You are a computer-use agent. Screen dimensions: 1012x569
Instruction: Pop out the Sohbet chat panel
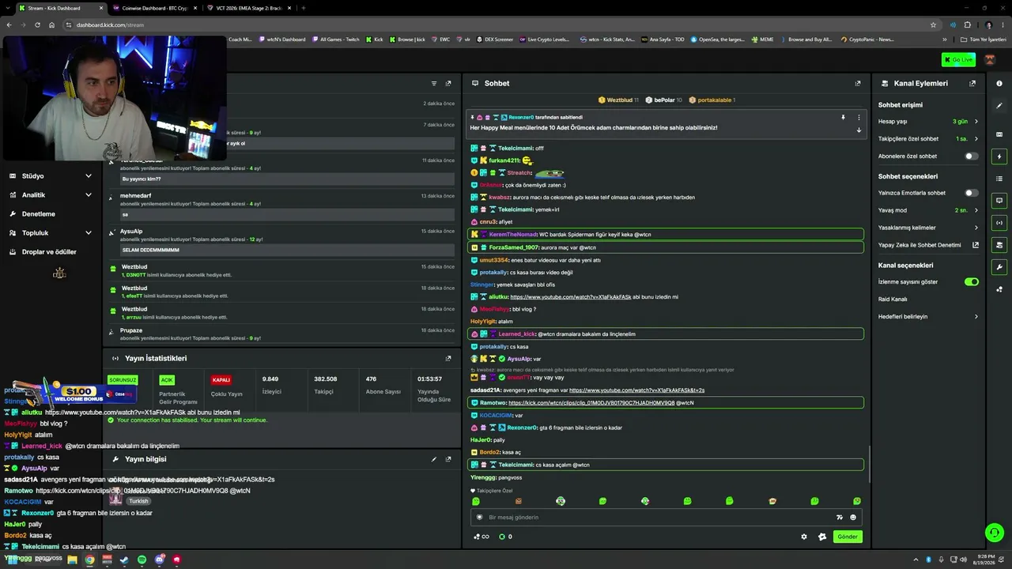pos(858,83)
